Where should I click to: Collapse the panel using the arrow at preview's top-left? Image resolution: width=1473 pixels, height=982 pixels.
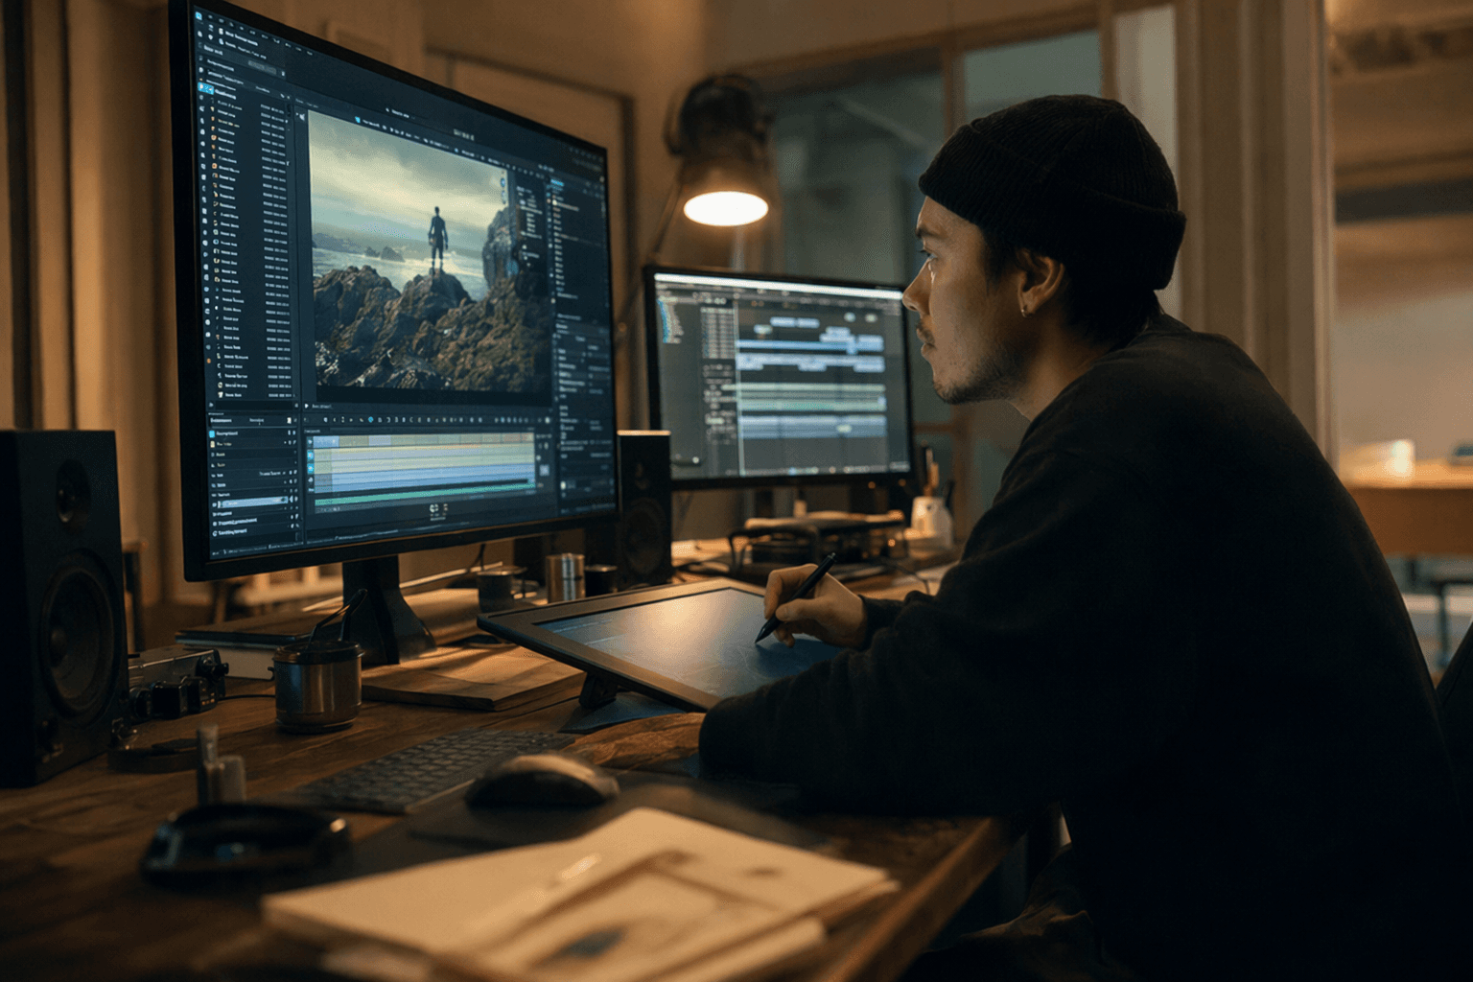(x=301, y=116)
